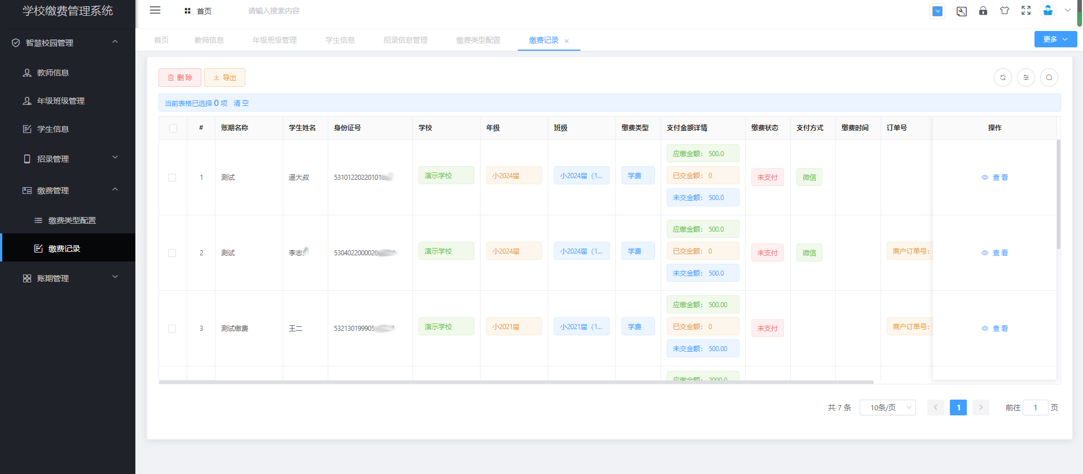
Task: Click the lock screen icon
Action: (x=983, y=11)
